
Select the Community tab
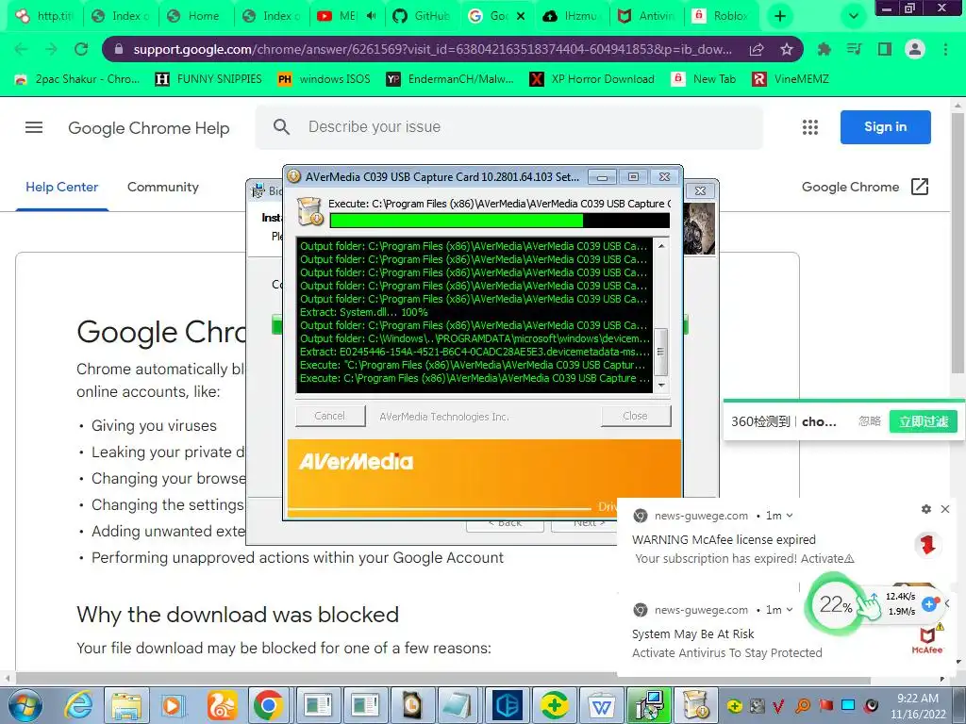tap(162, 188)
